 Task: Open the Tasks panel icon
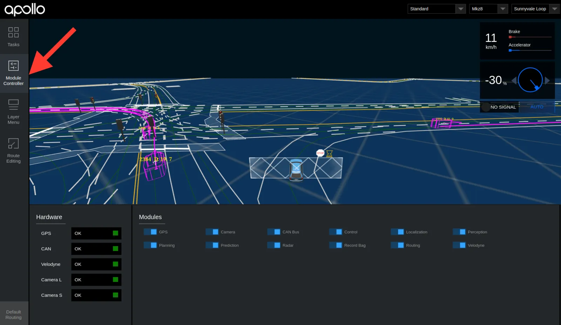pos(13,33)
